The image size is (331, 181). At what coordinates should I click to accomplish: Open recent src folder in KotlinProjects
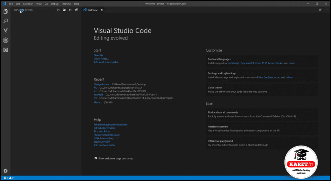pos(95,98)
